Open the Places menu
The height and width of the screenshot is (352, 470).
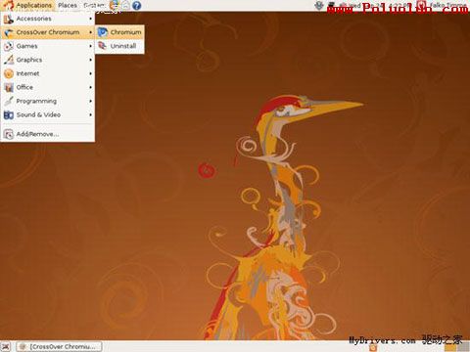click(x=68, y=5)
